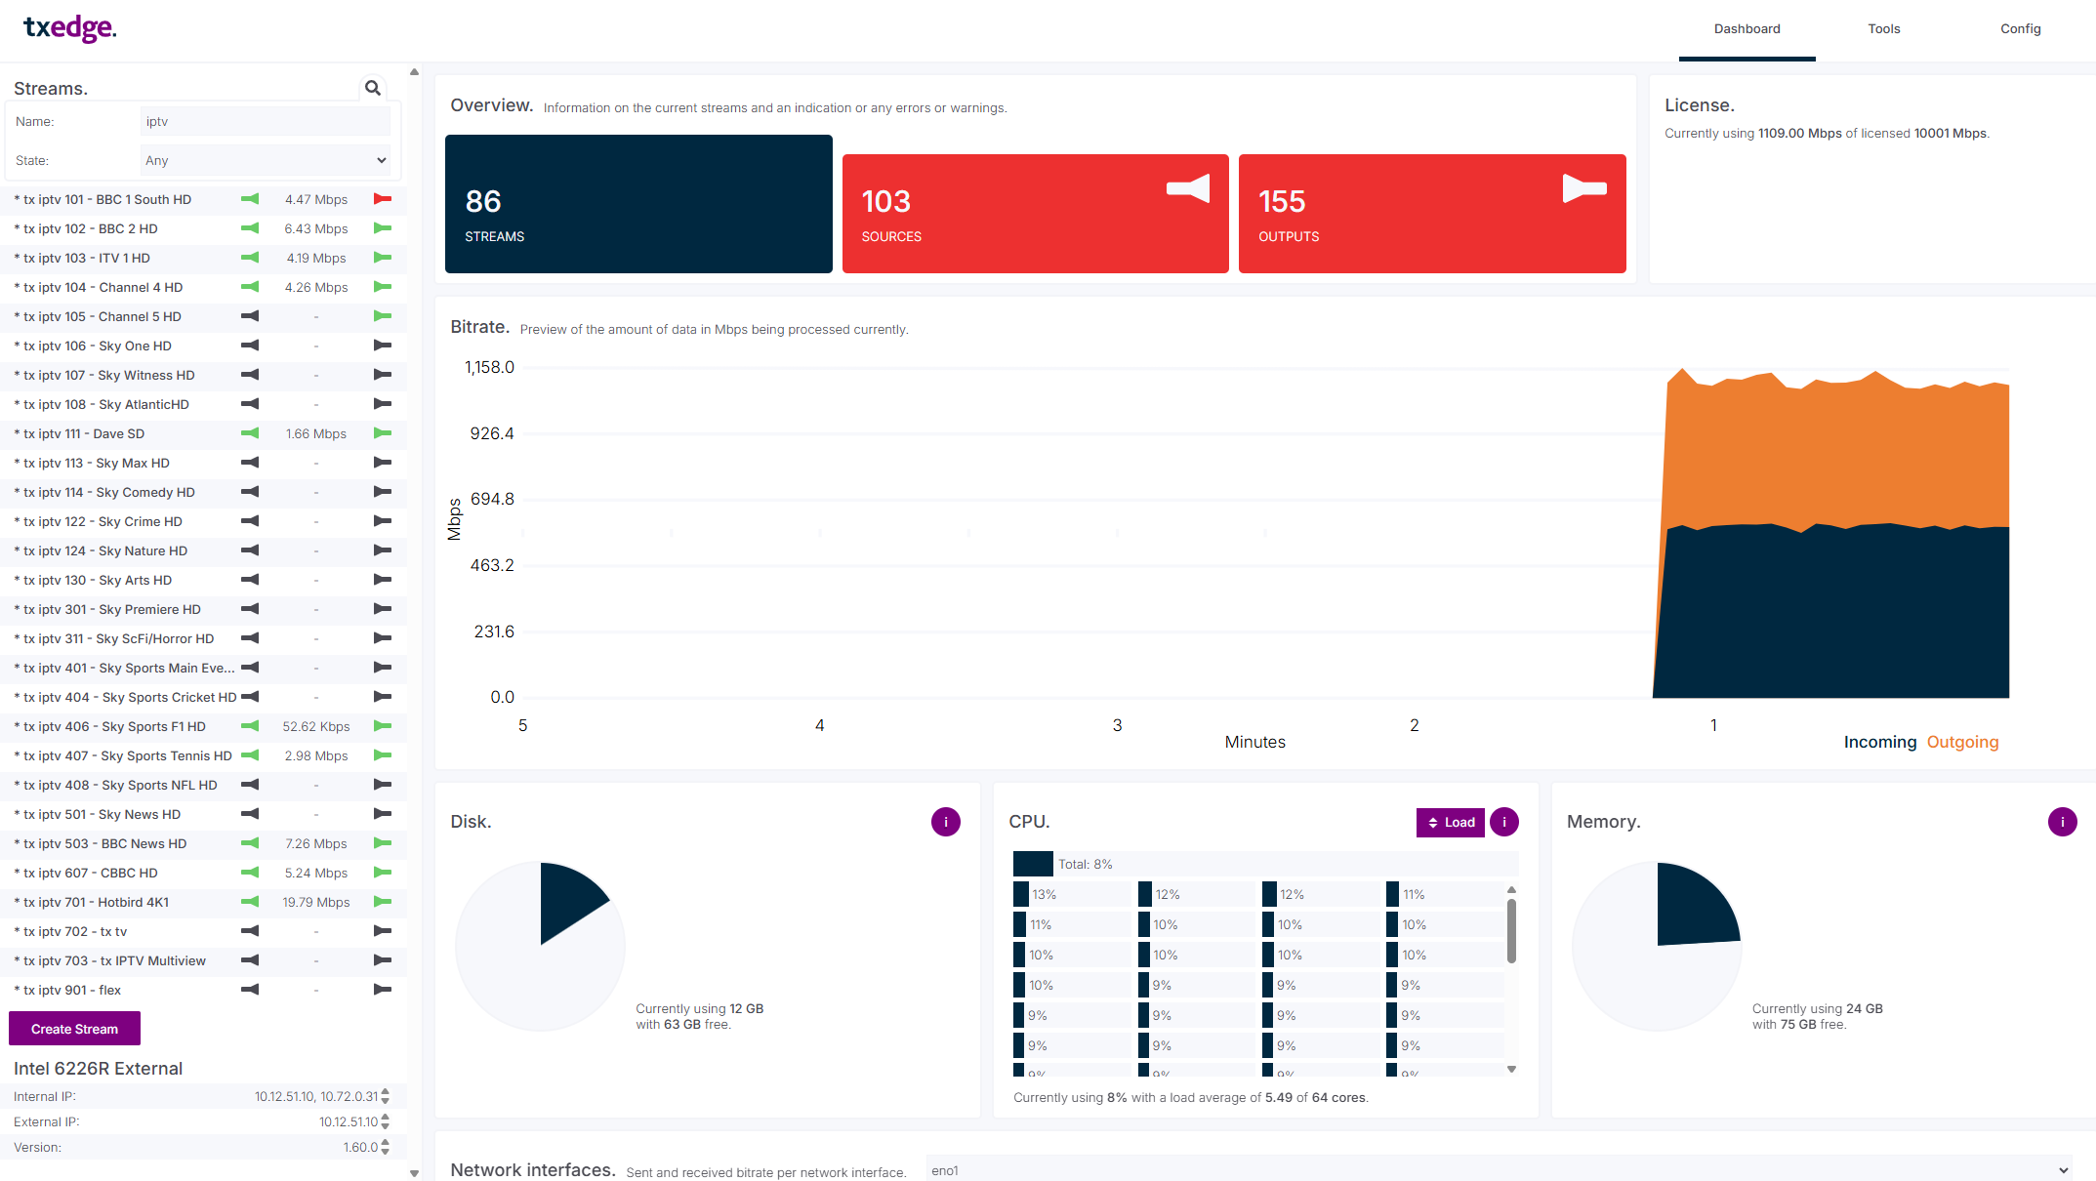The height and width of the screenshot is (1181, 2096).
Task: Toggle the External IP row stepper arrows
Action: (x=385, y=1121)
